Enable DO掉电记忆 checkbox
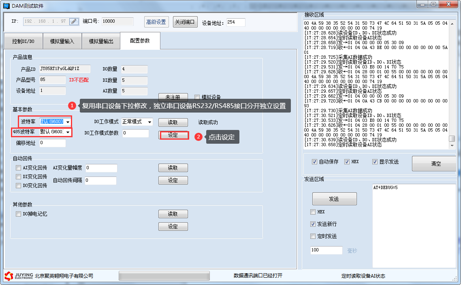This screenshot has height=285, width=461. click(18, 214)
